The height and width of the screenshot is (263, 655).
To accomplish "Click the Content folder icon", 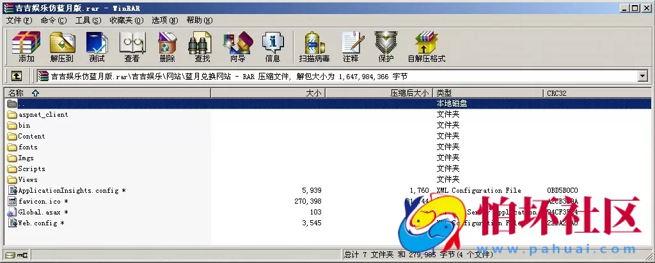I will tap(12, 137).
